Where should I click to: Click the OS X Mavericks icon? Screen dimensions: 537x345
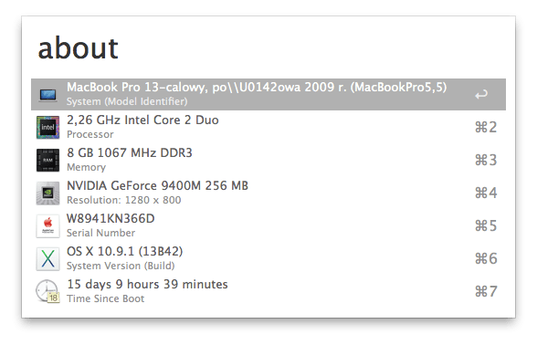[47, 259]
